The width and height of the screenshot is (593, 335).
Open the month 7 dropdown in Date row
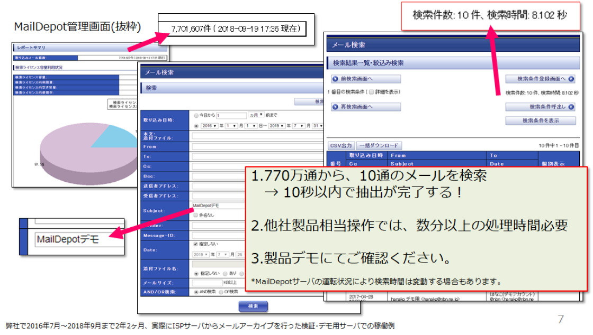[222, 255]
